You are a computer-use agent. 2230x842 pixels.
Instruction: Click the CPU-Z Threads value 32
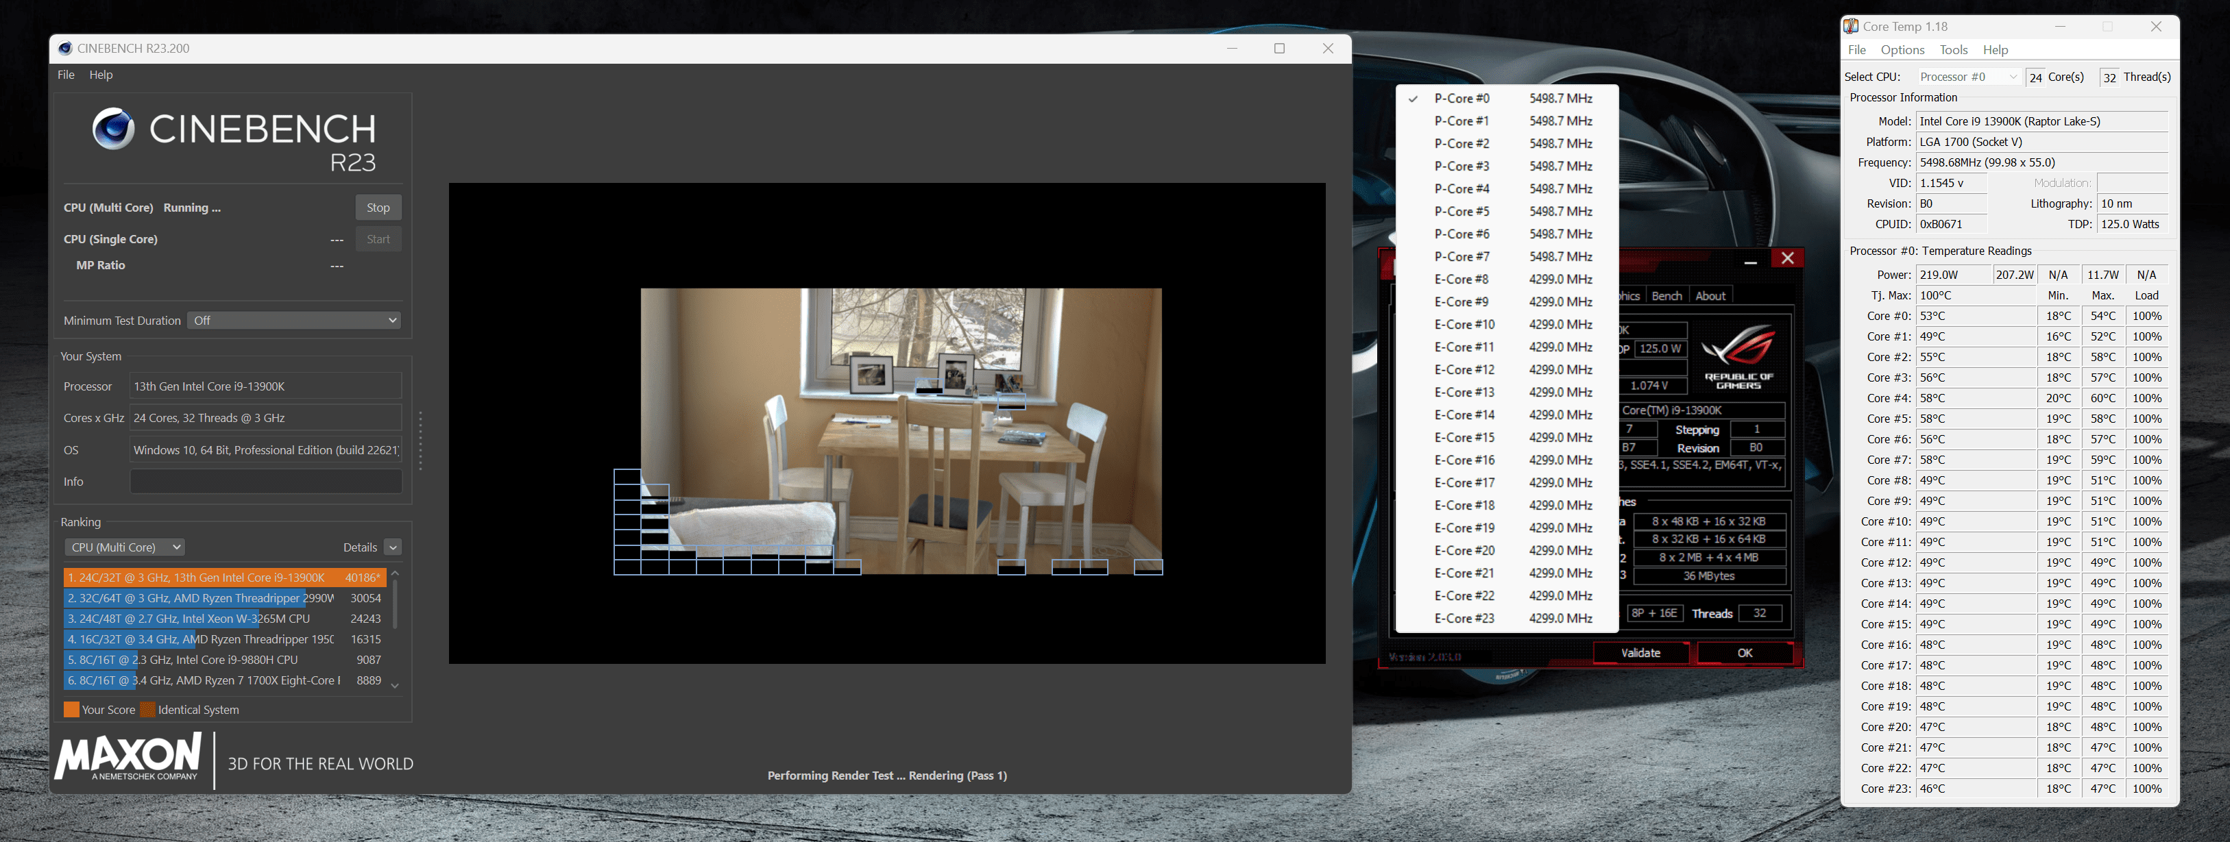(x=1760, y=614)
